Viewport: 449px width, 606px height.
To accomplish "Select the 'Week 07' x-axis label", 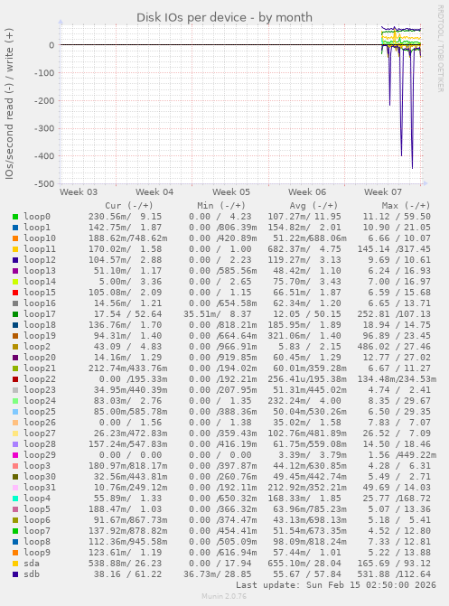I will 383,192.
